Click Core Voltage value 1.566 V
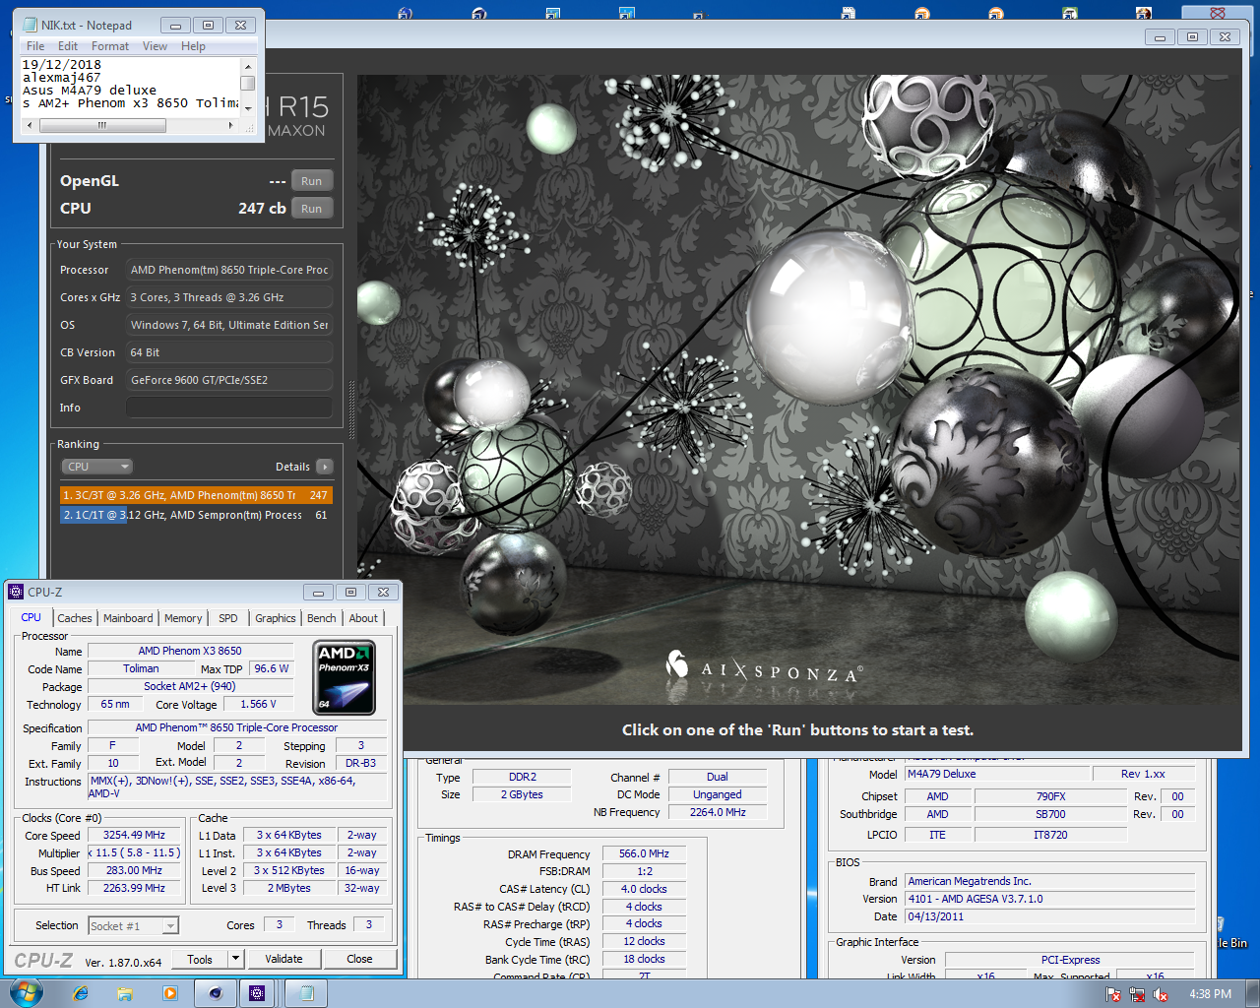Image resolution: width=1260 pixels, height=1008 pixels. tap(258, 704)
